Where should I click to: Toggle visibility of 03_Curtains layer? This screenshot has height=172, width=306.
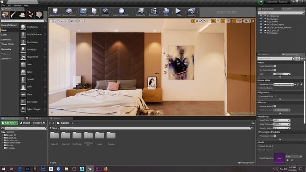(x=261, y=21)
